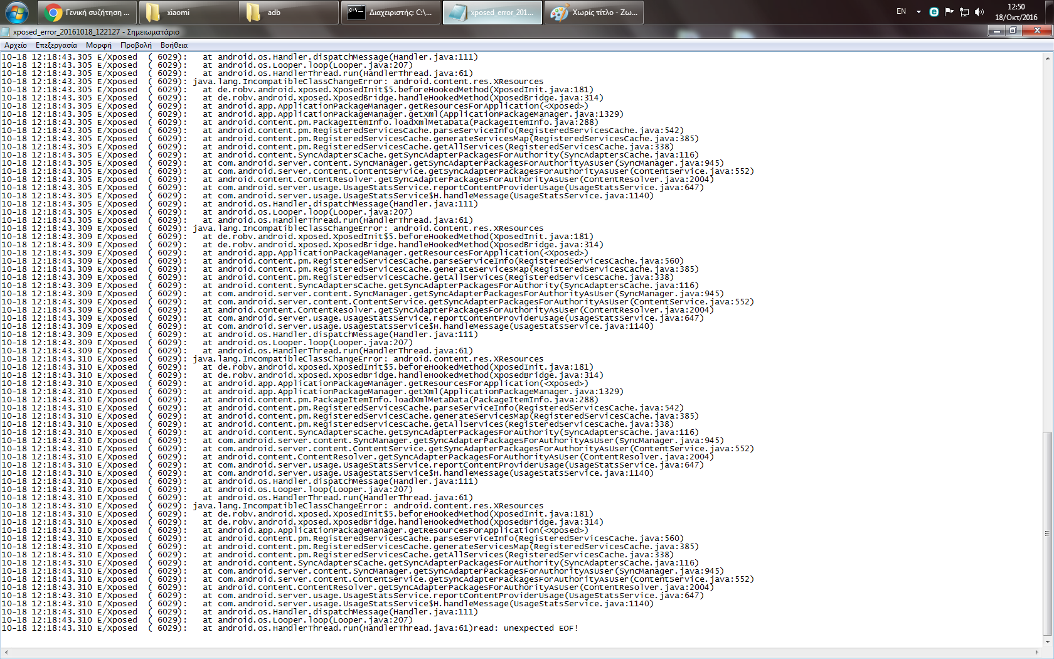Image resolution: width=1054 pixels, height=659 pixels.
Task: Click the horizontal scrollbar right arrow
Action: (x=1036, y=653)
